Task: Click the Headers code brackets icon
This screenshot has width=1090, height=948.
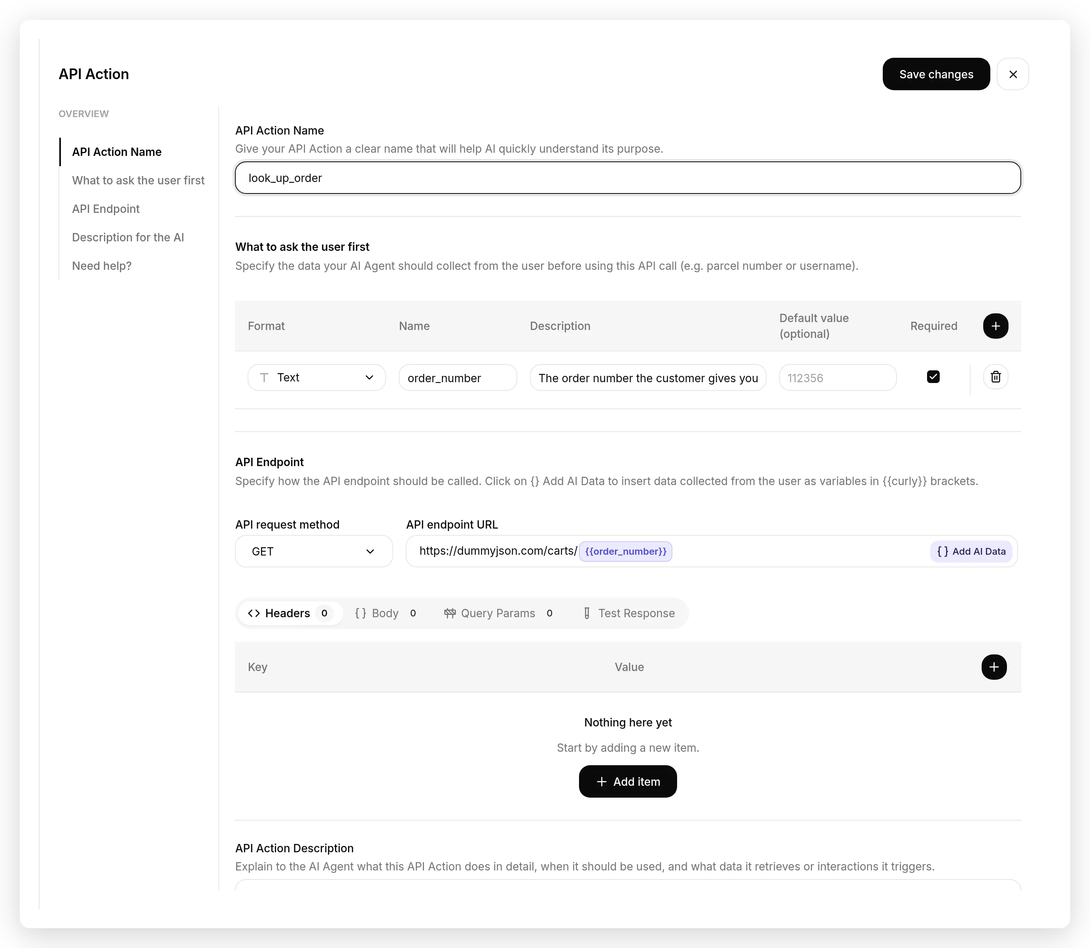Action: coord(254,613)
